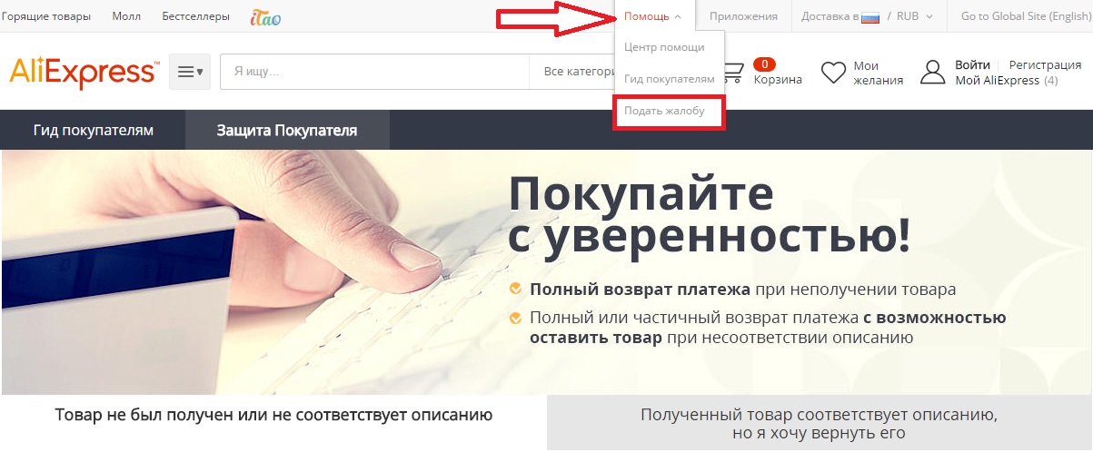Click the Корзина cart label
The height and width of the screenshot is (452, 1093).
pos(778,80)
